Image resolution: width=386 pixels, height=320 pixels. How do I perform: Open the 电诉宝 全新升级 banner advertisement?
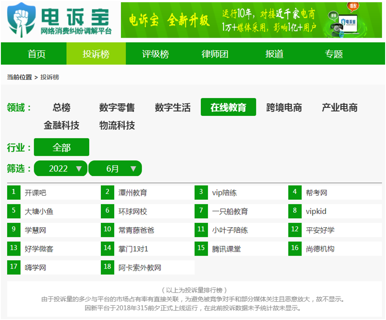tap(251, 20)
